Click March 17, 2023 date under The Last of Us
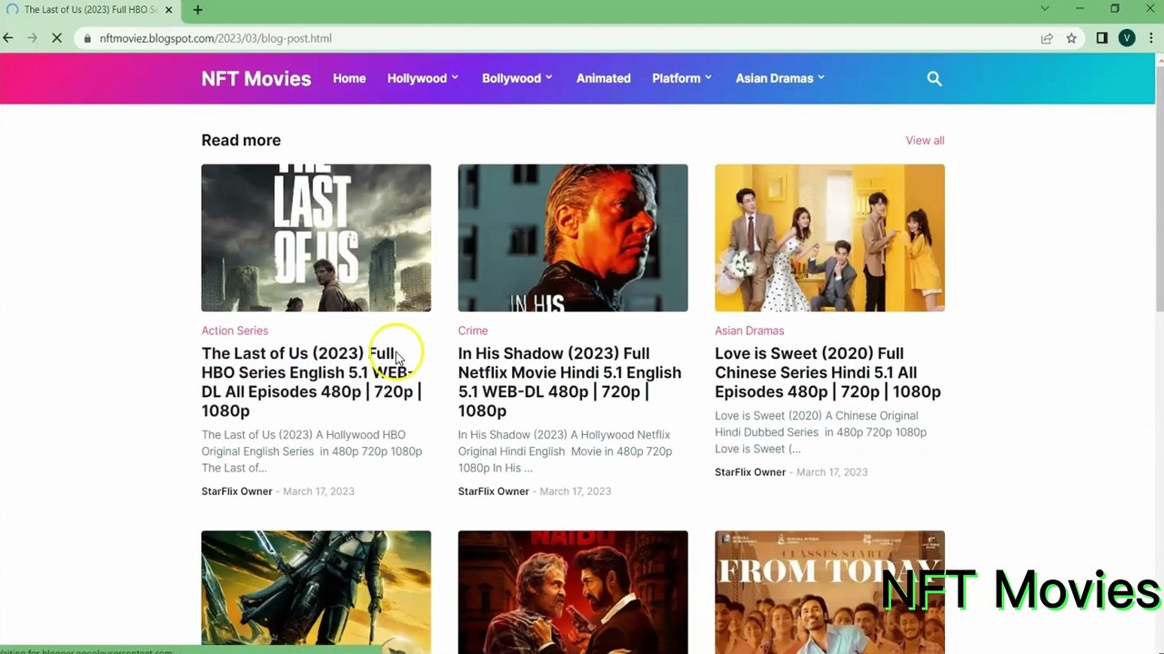This screenshot has width=1164, height=654. 318,491
